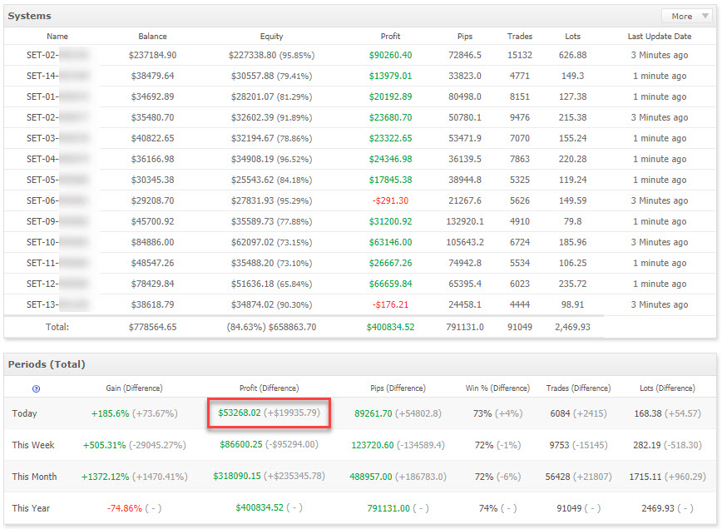722x529 pixels.
Task: Click this week's gain +505.31%
Action: [104, 445]
